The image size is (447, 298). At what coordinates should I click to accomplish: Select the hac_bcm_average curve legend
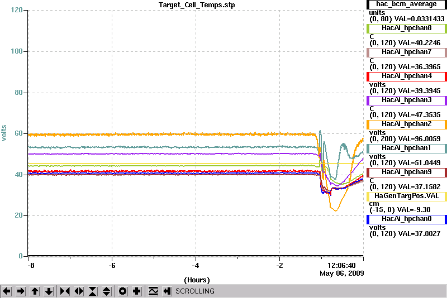(x=407, y=4)
